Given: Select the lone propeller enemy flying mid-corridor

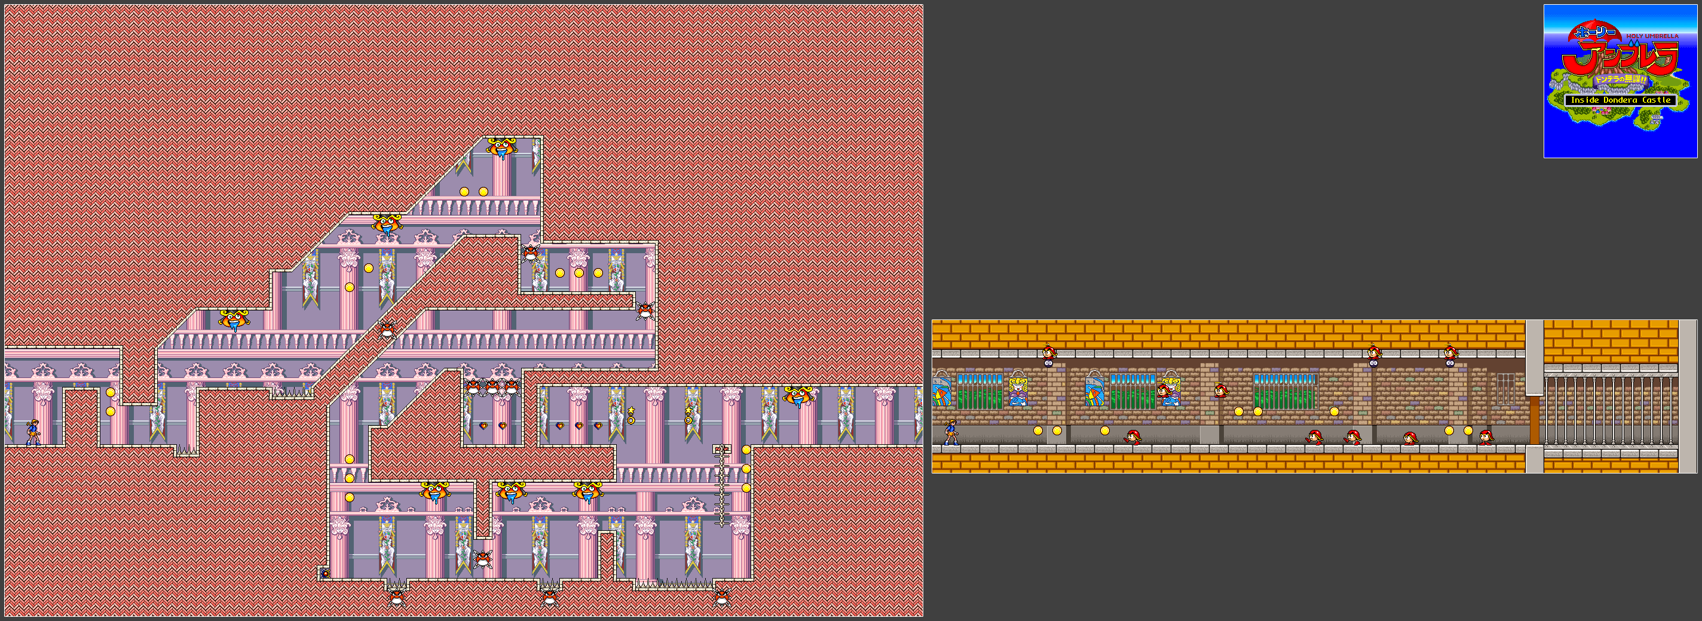Looking at the screenshot, I should tap(1220, 391).
